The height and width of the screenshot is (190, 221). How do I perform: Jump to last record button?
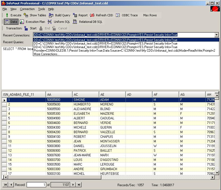click(x=79, y=185)
